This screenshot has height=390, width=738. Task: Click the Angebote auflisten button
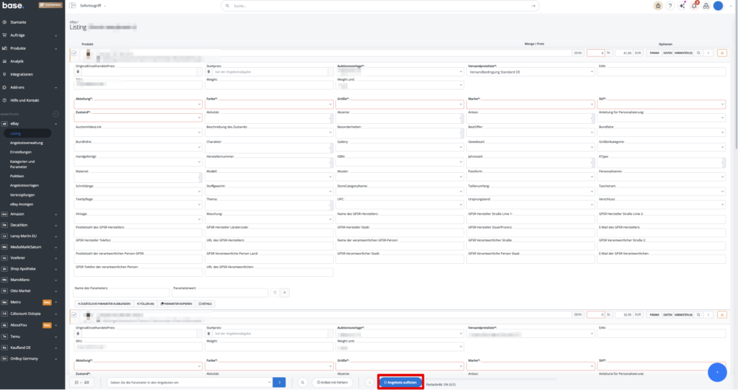401,383
